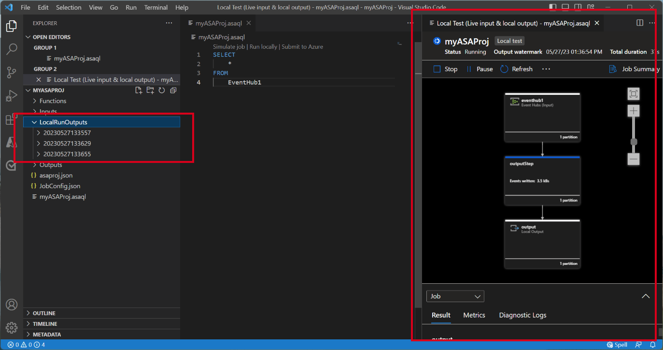Open the Job dropdown selector
The height and width of the screenshot is (350, 663).
[x=454, y=296]
